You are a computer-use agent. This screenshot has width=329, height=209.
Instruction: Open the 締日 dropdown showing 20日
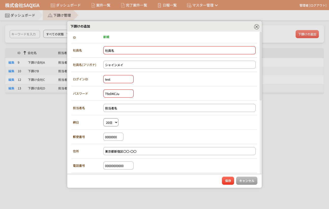pos(111,122)
